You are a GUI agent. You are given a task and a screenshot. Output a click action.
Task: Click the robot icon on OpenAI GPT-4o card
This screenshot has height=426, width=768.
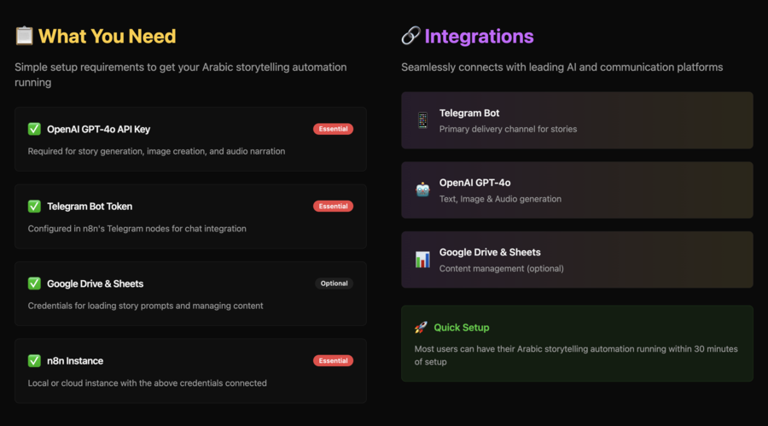(422, 190)
